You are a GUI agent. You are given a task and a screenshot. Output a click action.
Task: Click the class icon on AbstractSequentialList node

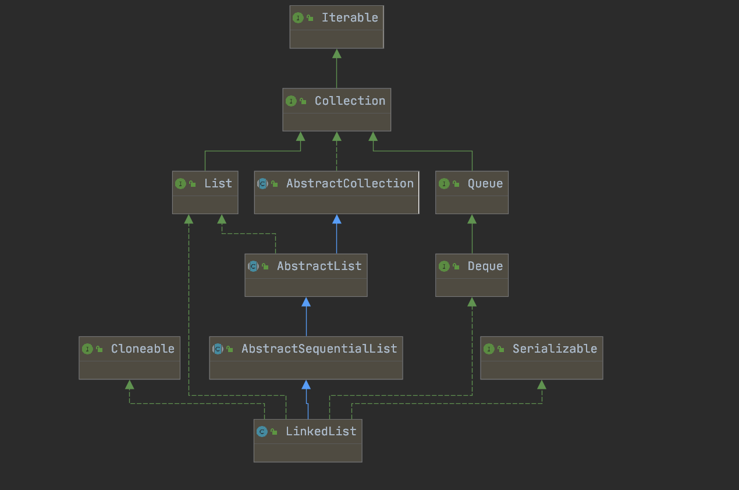(x=219, y=349)
